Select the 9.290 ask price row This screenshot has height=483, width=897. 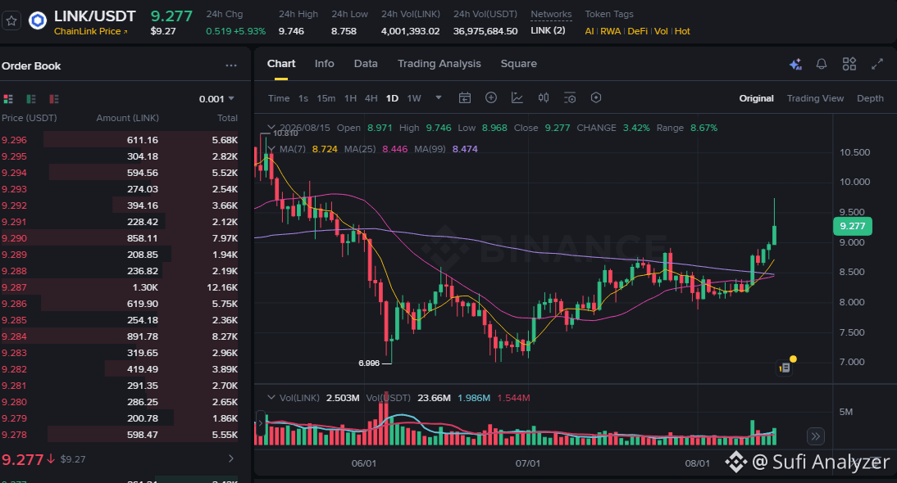click(x=120, y=238)
